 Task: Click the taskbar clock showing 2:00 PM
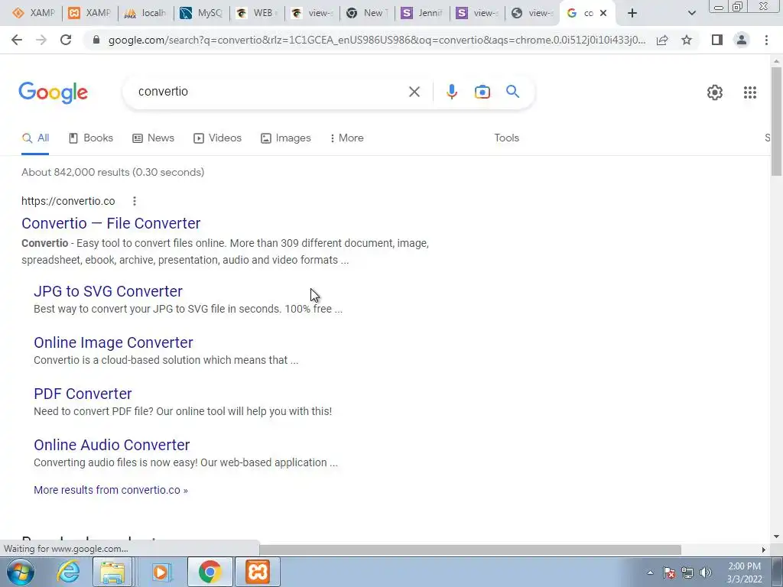[x=744, y=572]
